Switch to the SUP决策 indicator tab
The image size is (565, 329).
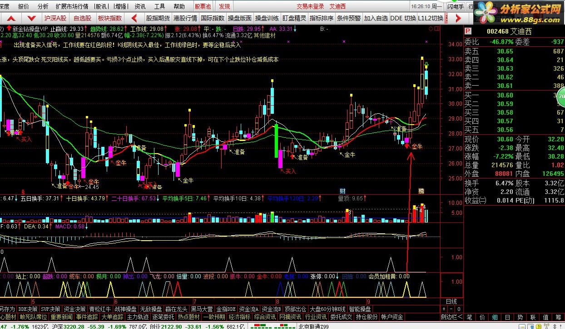(51, 309)
